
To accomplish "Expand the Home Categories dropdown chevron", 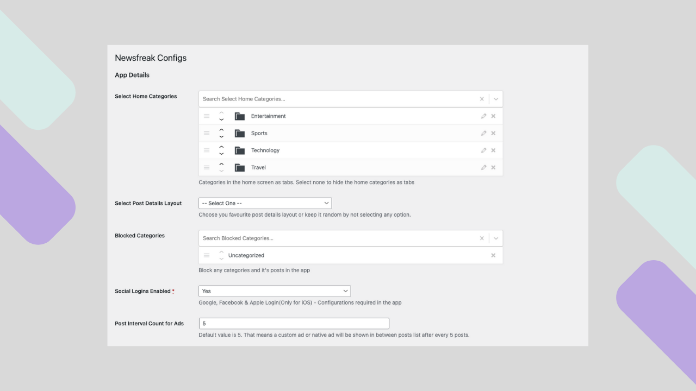I will coord(496,99).
